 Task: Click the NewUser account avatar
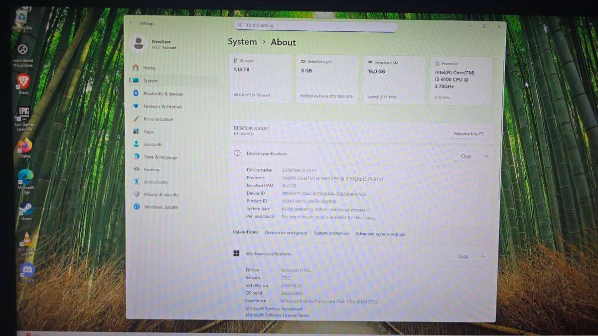[138, 44]
